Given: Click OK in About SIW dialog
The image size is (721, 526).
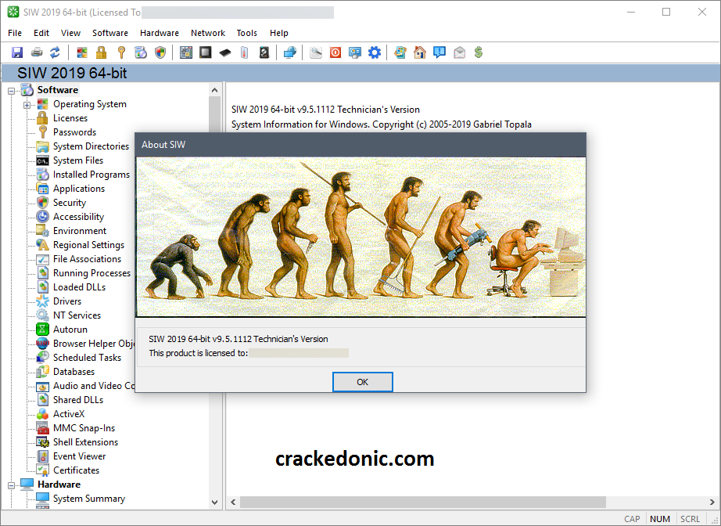Looking at the screenshot, I should pos(362,382).
